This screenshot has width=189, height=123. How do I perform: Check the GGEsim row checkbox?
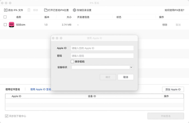tap(5, 25)
